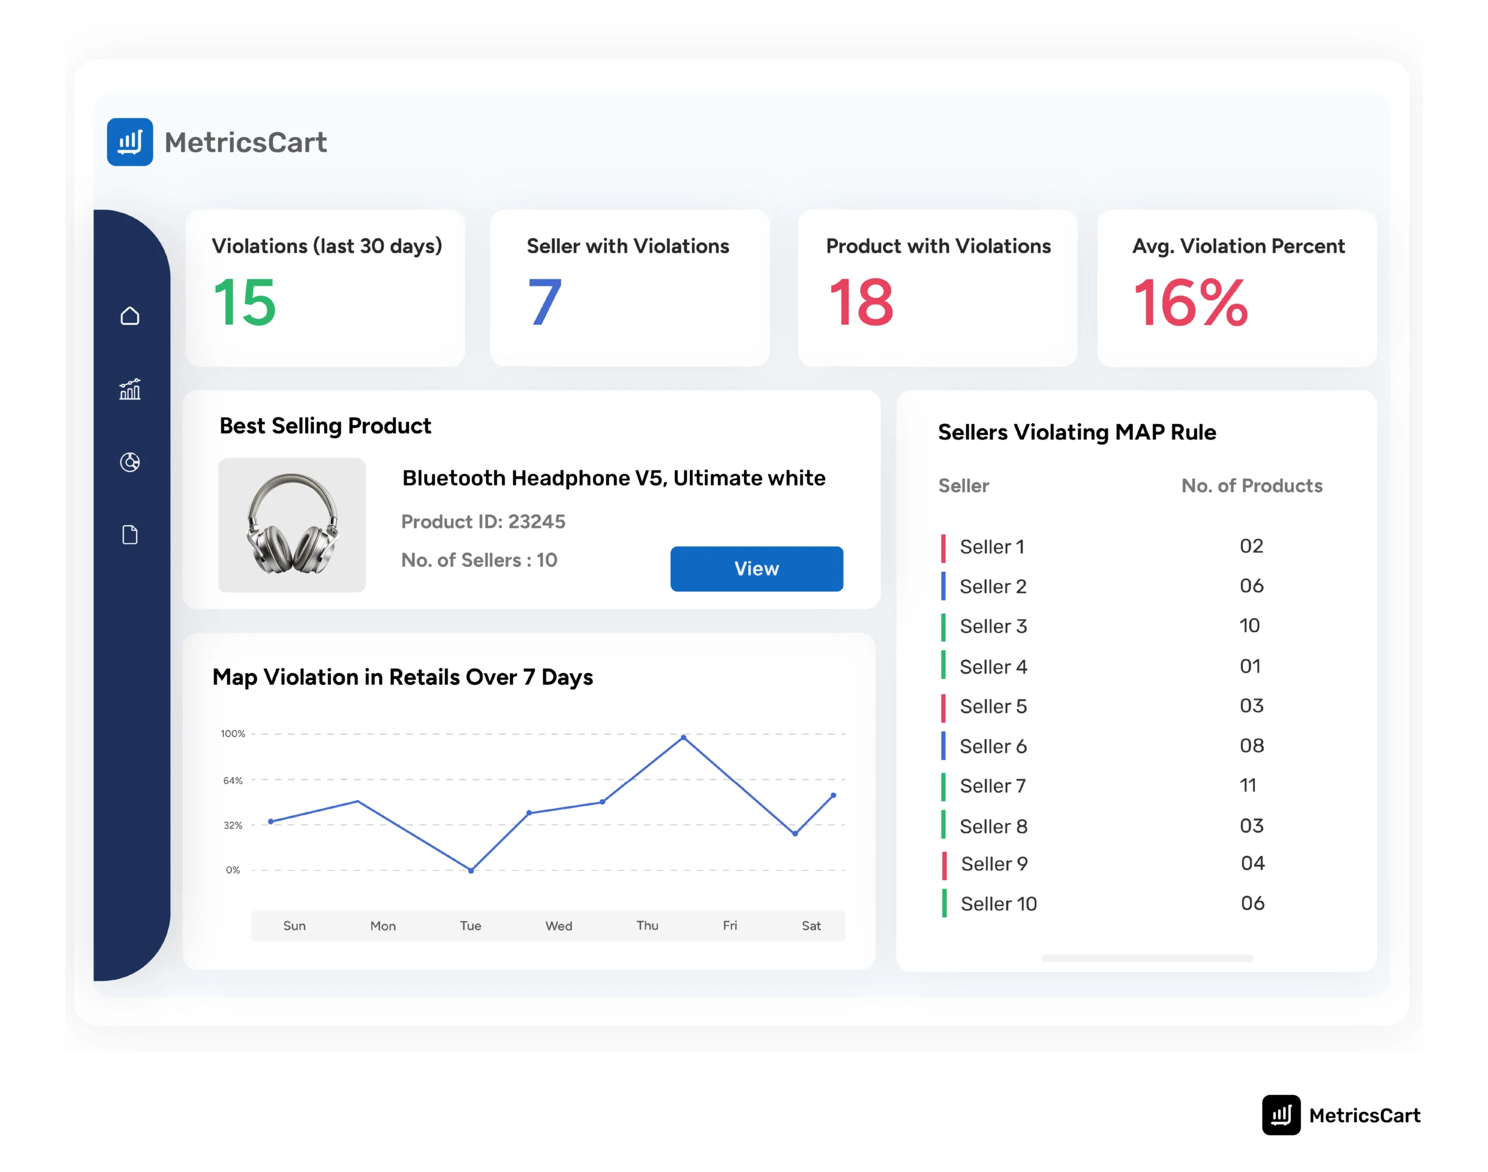Viewport: 1488px width, 1172px height.
Task: Click View button for Bluetooth Headphone V5
Action: pos(757,569)
